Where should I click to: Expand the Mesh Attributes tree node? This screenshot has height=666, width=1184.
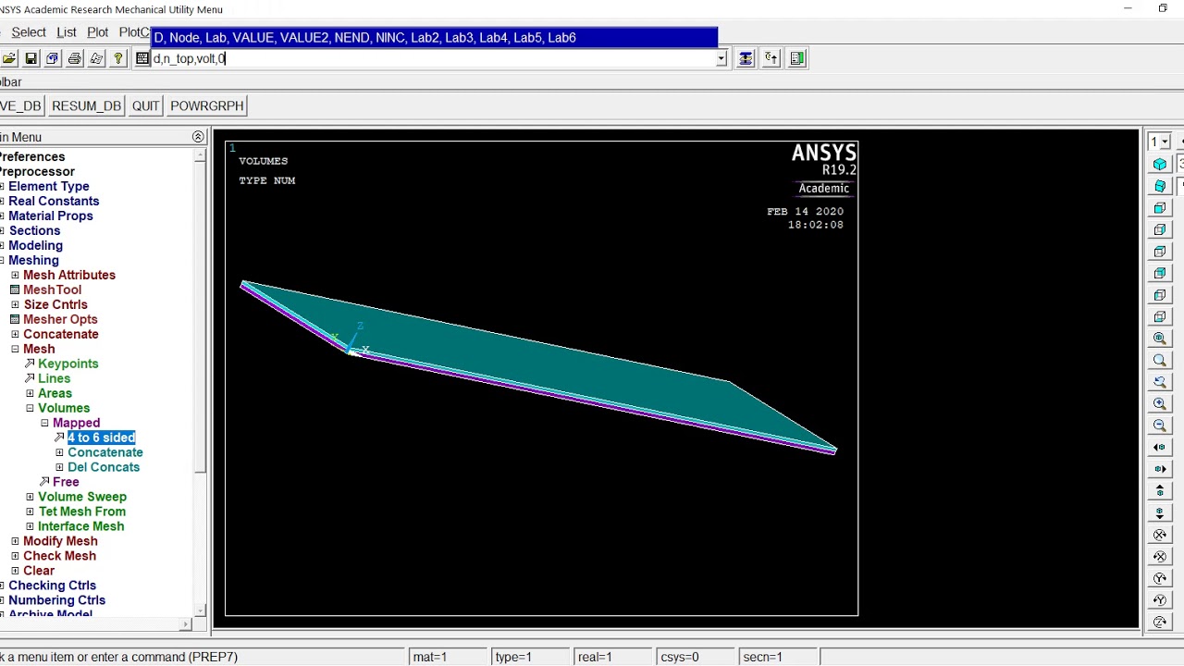(15, 275)
